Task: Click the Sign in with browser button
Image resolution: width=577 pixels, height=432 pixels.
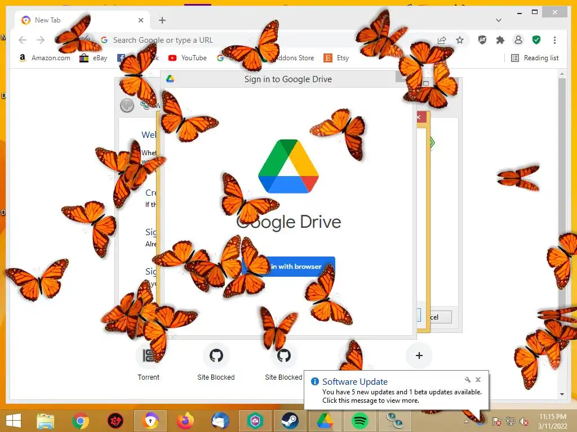Action: click(x=288, y=266)
